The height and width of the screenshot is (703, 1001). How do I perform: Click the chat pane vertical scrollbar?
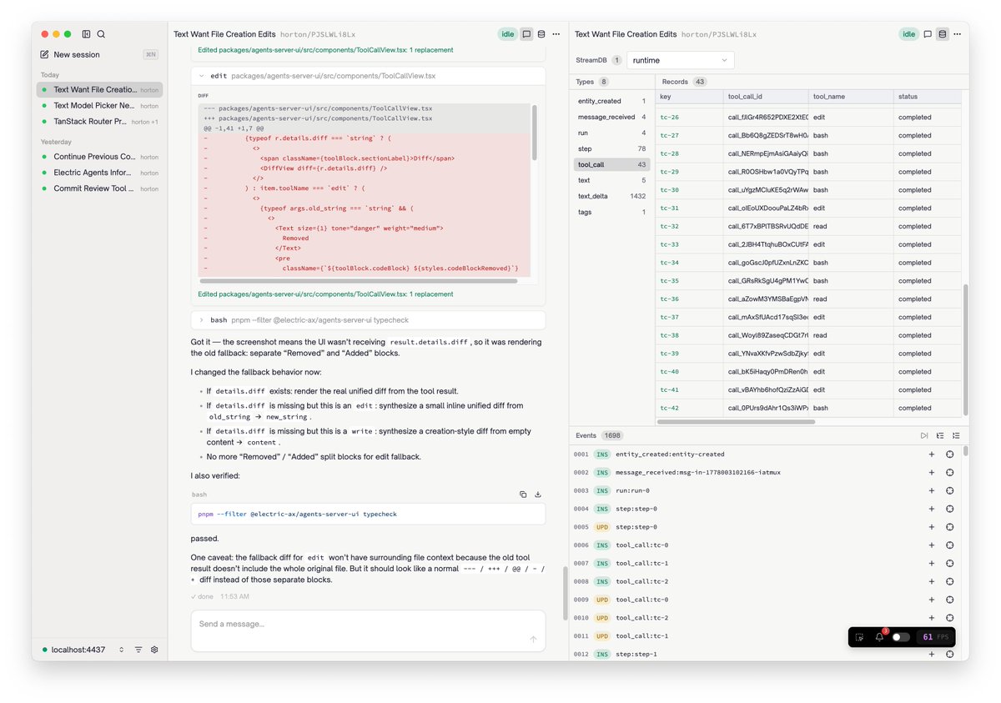click(x=565, y=593)
